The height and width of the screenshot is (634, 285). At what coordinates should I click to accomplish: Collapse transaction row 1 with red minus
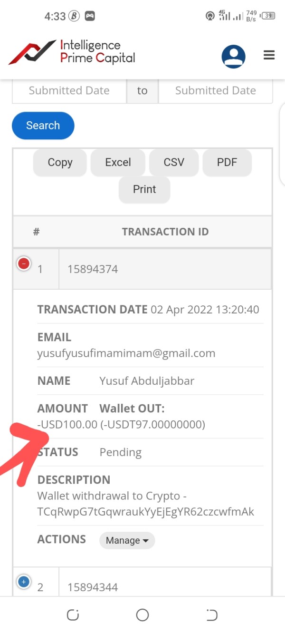coord(24,263)
